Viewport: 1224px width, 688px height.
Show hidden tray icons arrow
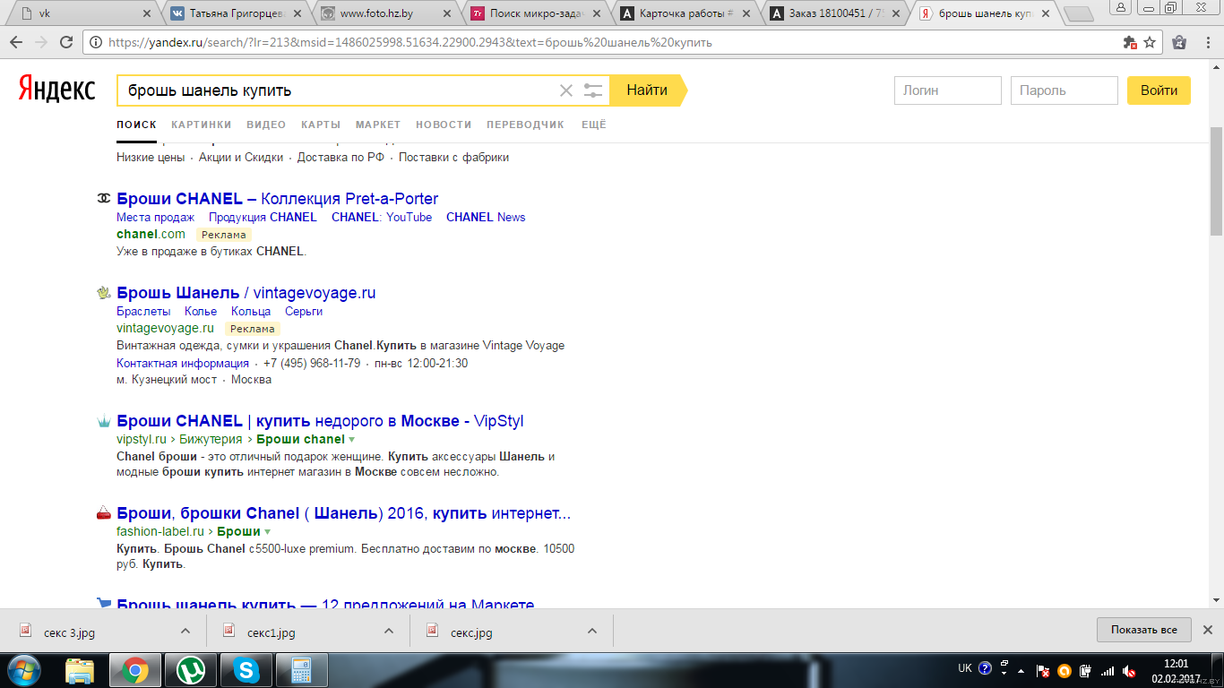click(x=1021, y=670)
